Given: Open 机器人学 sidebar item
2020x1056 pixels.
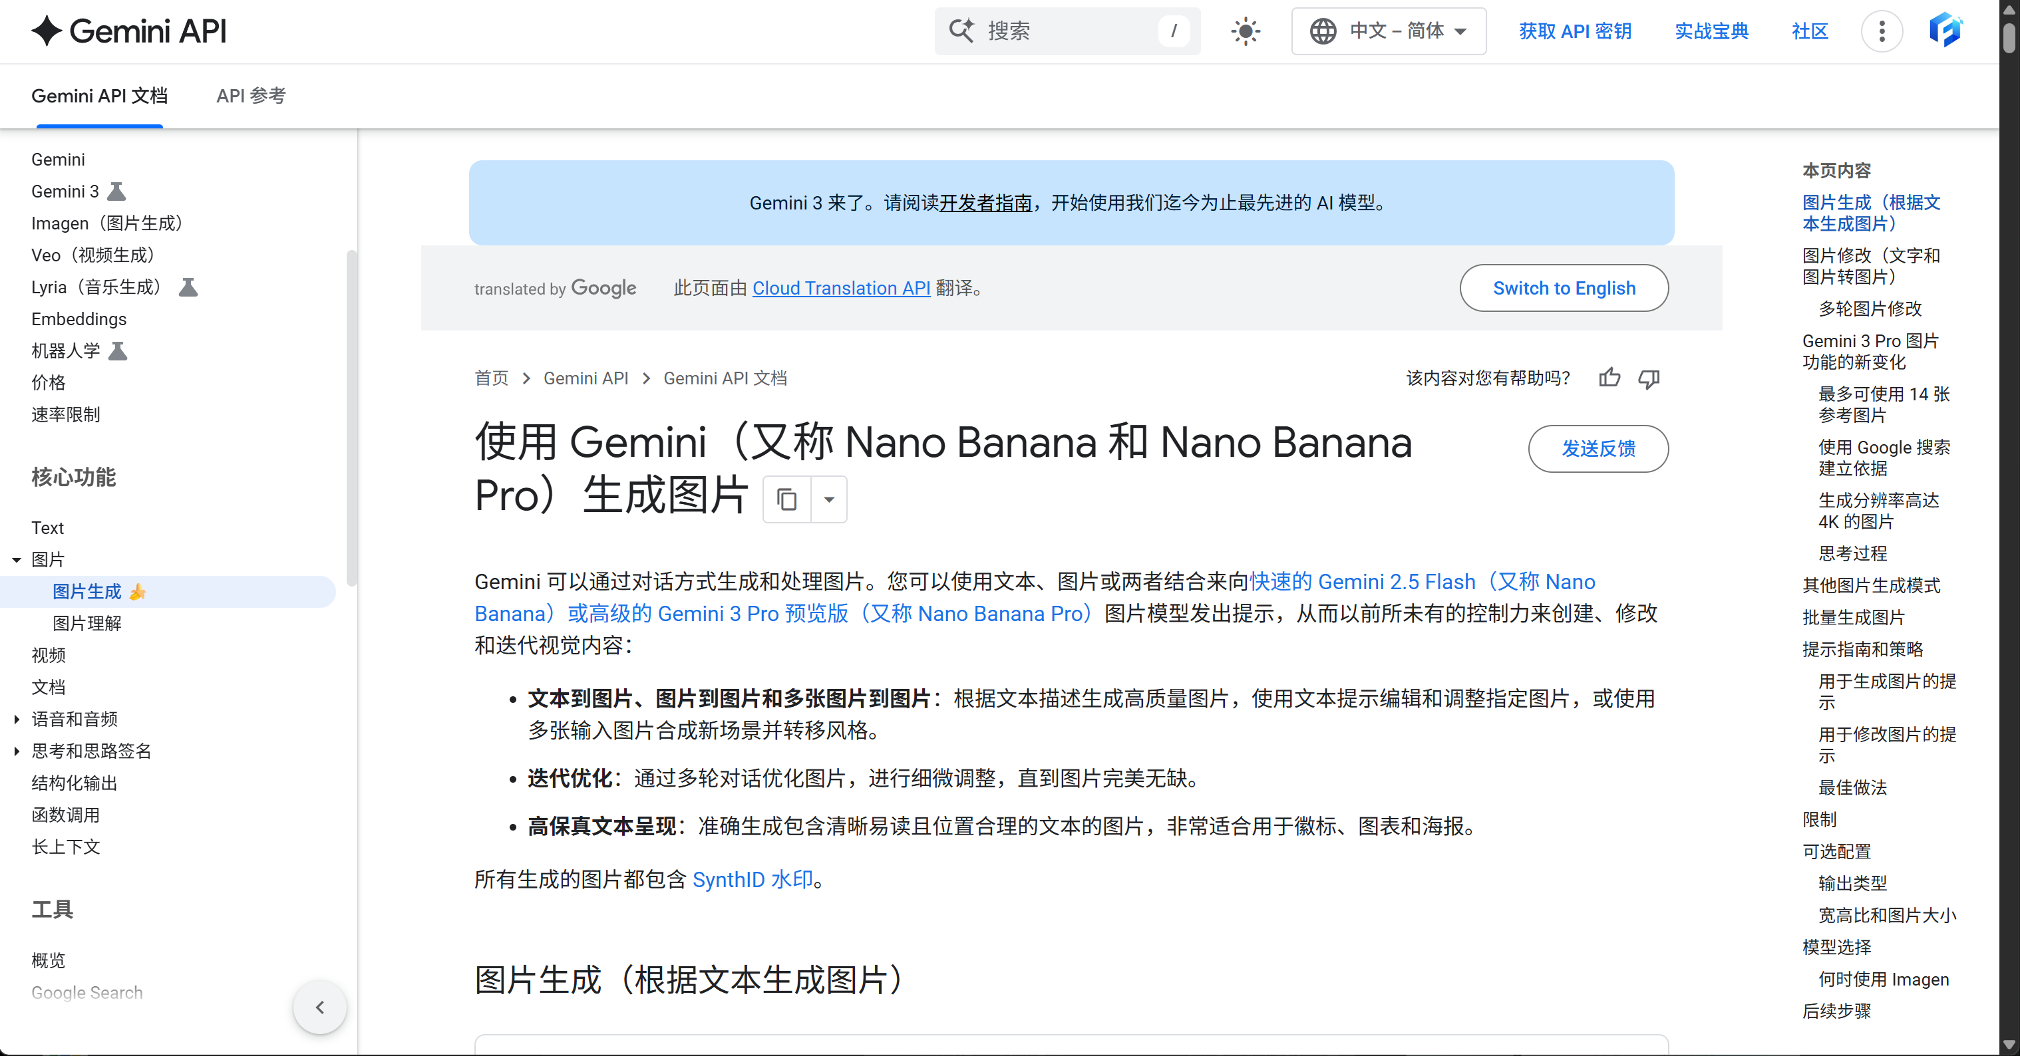Looking at the screenshot, I should (66, 350).
